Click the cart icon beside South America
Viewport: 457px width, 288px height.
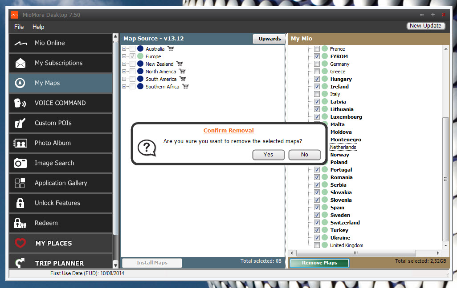coord(183,79)
